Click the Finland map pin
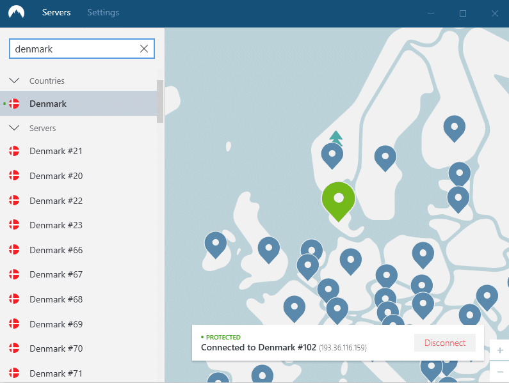The width and height of the screenshot is (509, 383). tap(455, 129)
